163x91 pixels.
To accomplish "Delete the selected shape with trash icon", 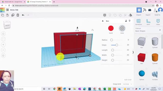I will pos(18,15).
